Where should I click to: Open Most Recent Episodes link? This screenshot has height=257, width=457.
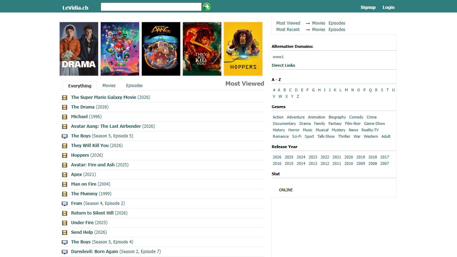point(337,30)
